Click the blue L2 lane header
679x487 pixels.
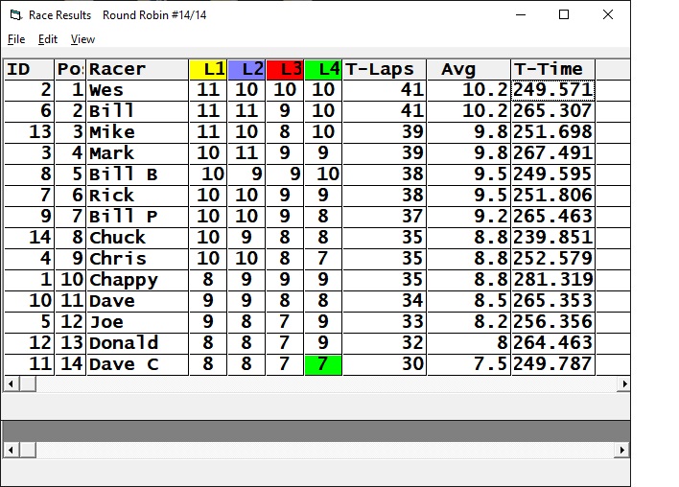point(246,69)
